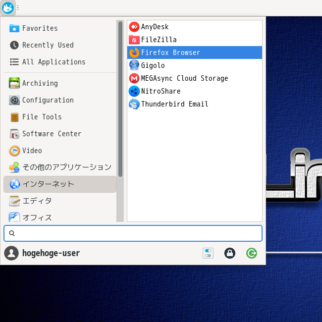Viewport: 322px width, 322px height.
Task: Click the category list vertical scrollbar
Action: coord(120,99)
